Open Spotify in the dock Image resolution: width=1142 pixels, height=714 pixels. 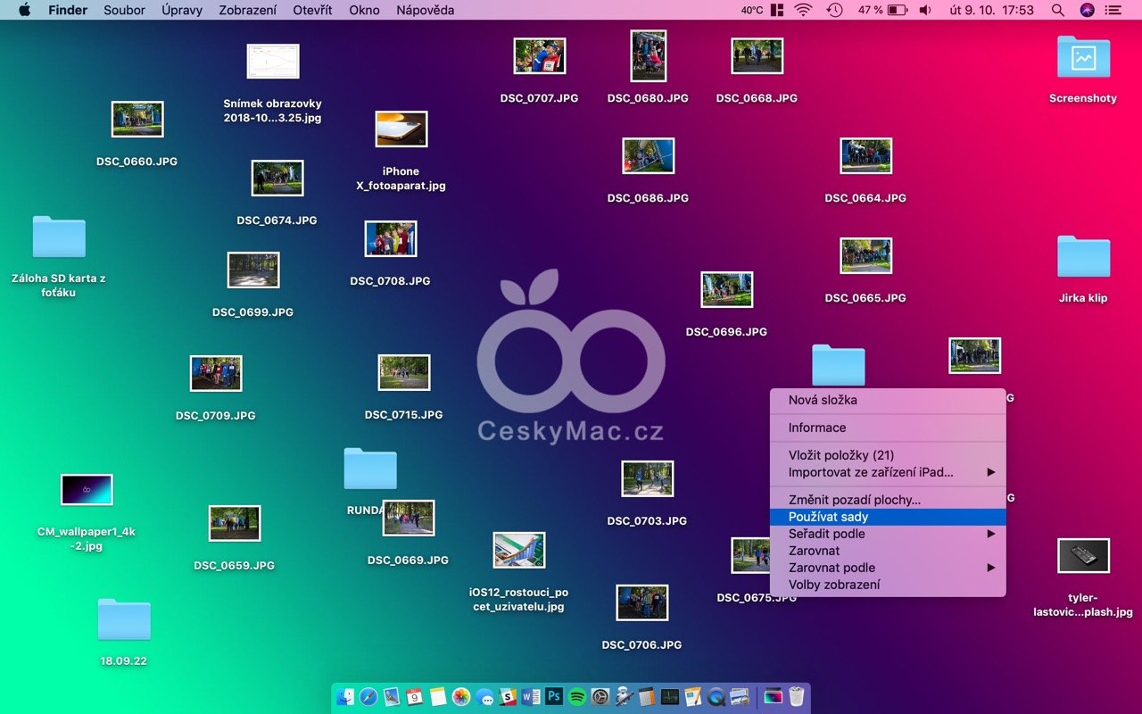577,697
